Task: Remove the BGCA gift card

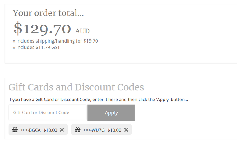Action: tap(62, 130)
